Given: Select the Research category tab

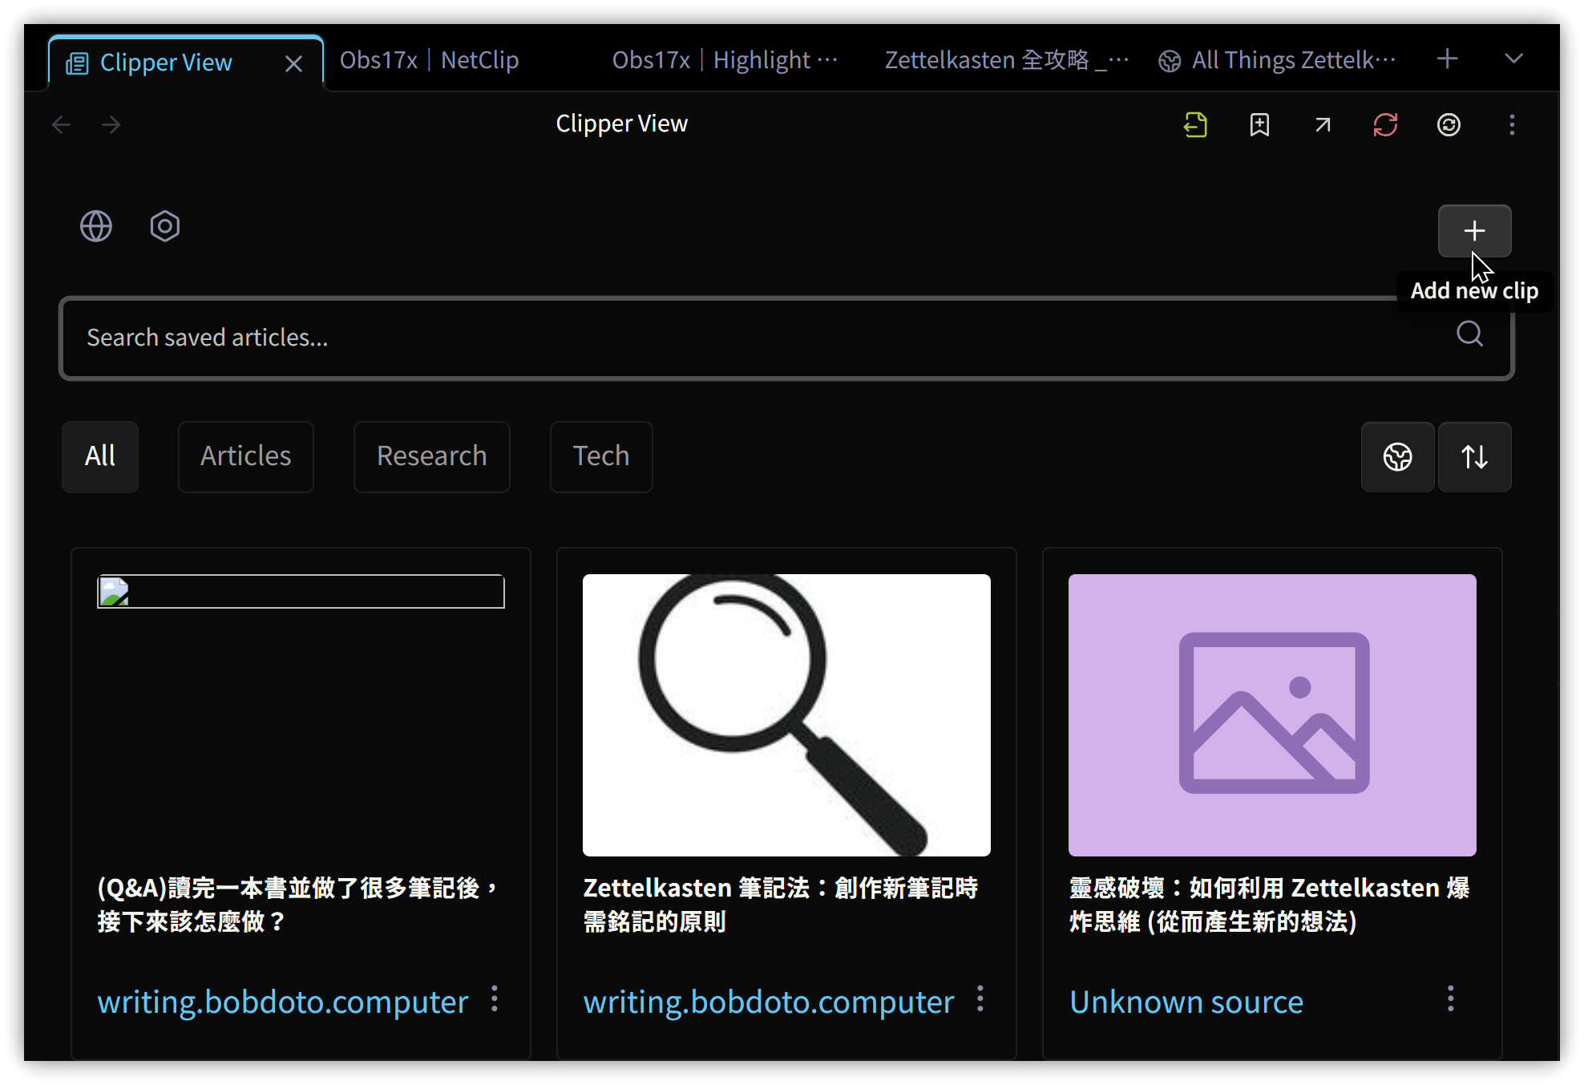Looking at the screenshot, I should [x=431, y=456].
